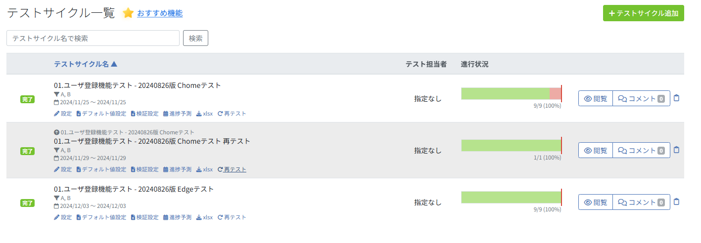Click the star おすすめ機能 icon

[x=128, y=13]
